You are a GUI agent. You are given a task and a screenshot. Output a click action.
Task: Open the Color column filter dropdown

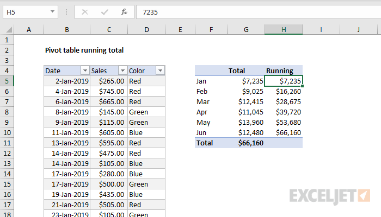(160, 71)
